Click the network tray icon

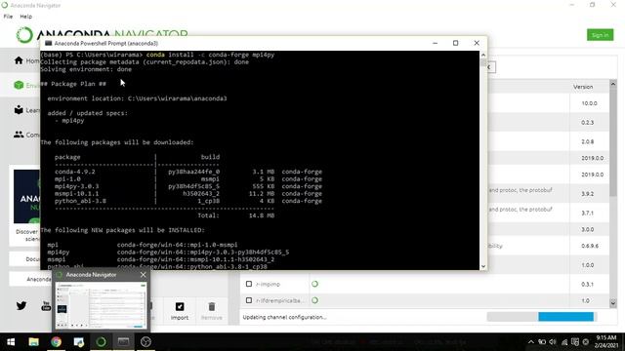(x=564, y=342)
